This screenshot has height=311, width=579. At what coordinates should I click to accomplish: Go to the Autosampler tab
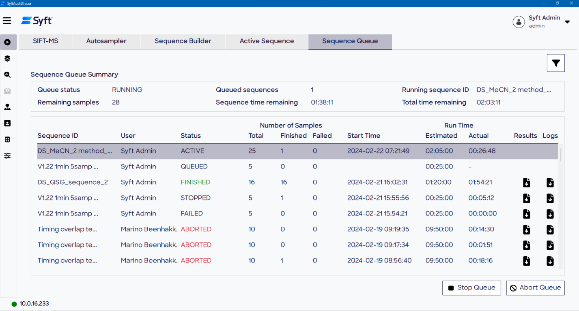pos(106,41)
